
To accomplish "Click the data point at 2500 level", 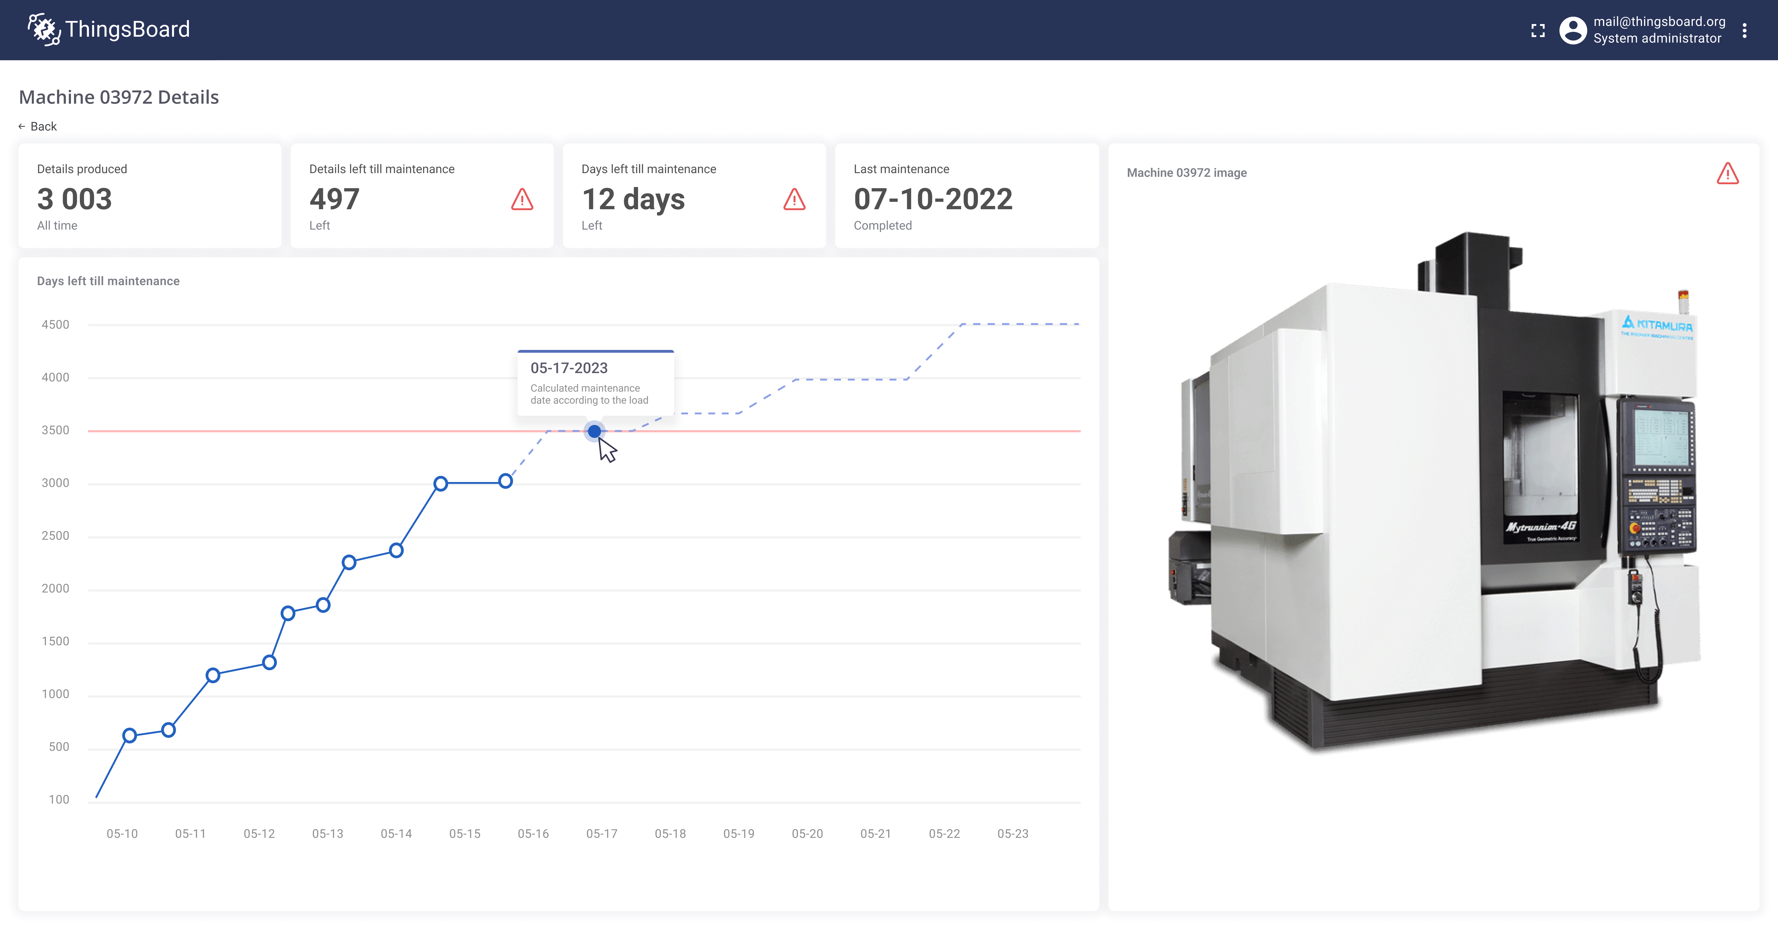I will tap(395, 550).
